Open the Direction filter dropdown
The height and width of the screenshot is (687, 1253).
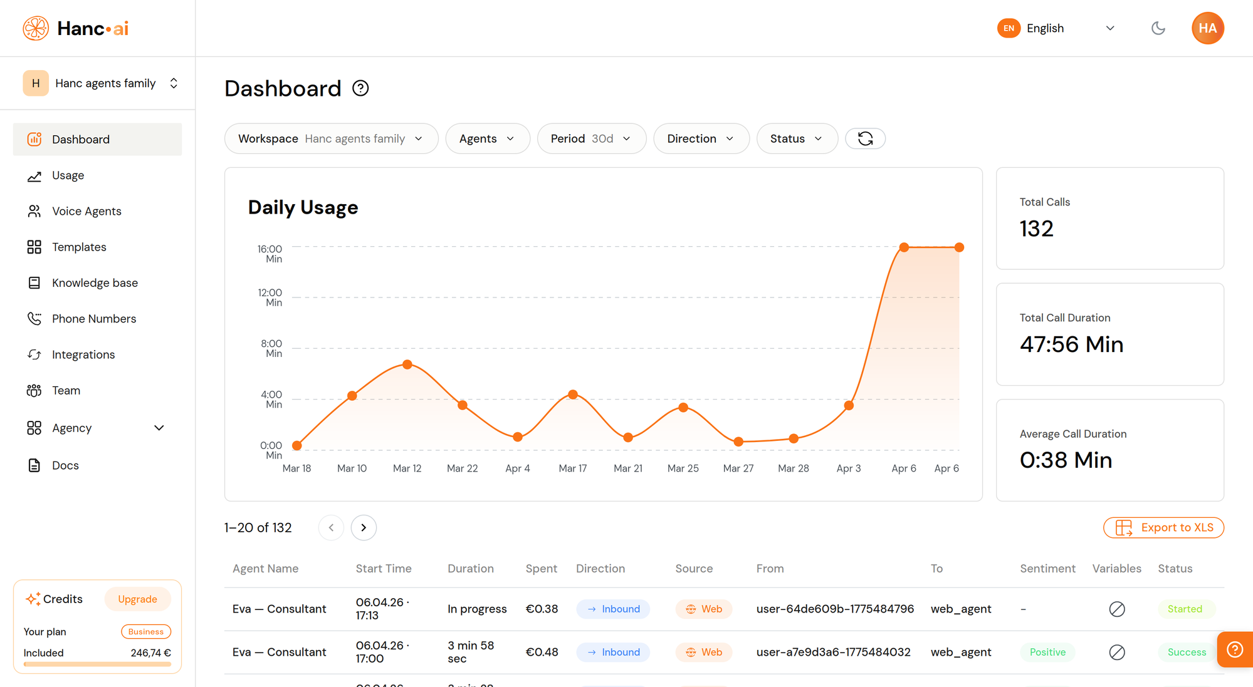coord(701,138)
